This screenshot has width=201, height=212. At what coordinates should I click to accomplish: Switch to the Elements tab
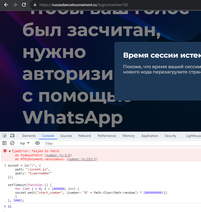(29, 136)
